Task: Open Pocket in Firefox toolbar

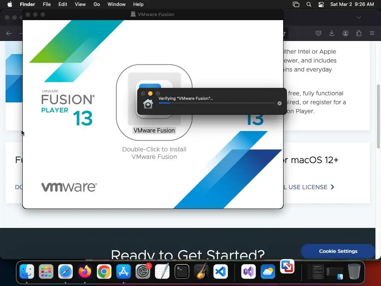Action: 318,33
